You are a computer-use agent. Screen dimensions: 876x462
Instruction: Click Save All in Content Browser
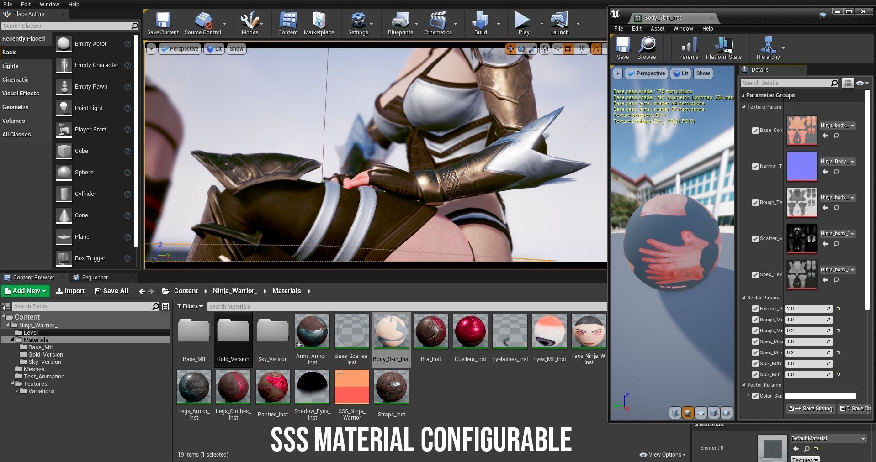tap(111, 291)
